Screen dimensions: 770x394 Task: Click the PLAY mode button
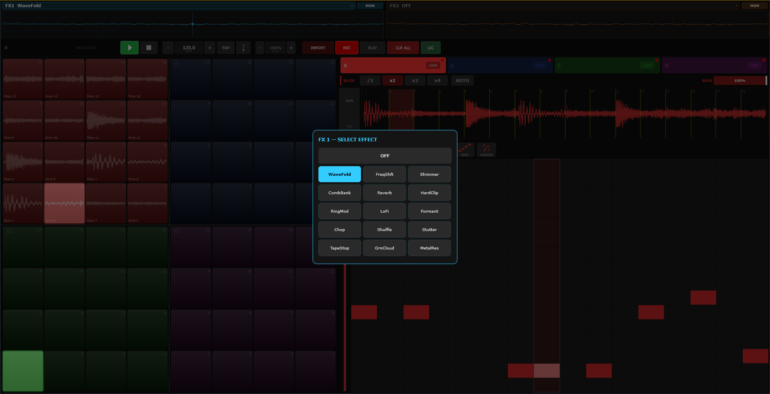[373, 48]
